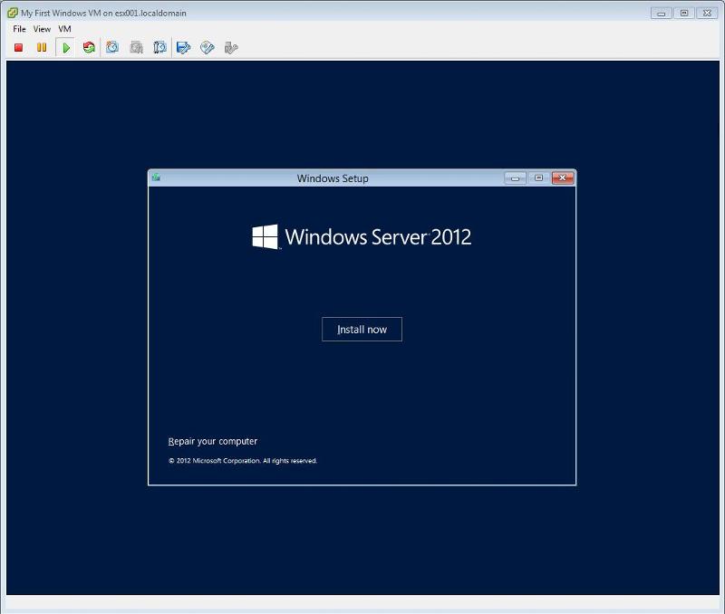The height and width of the screenshot is (614, 725).
Task: Click the red Power Off button
Action: pos(18,48)
